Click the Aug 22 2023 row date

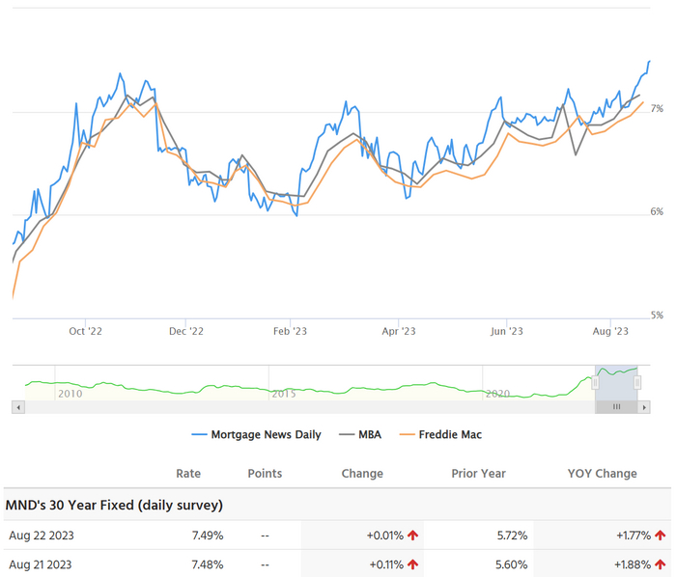pyautogui.click(x=40, y=535)
